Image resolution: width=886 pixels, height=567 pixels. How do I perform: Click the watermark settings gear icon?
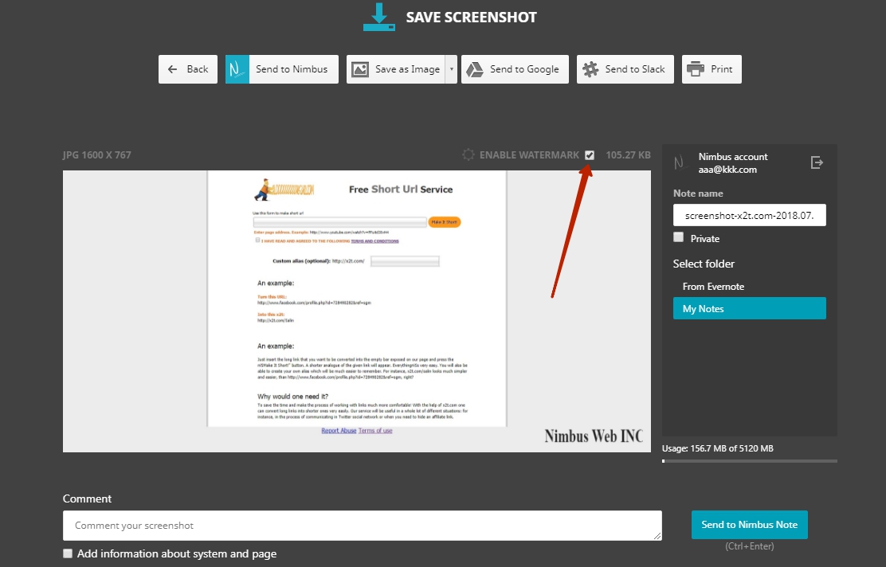click(468, 154)
